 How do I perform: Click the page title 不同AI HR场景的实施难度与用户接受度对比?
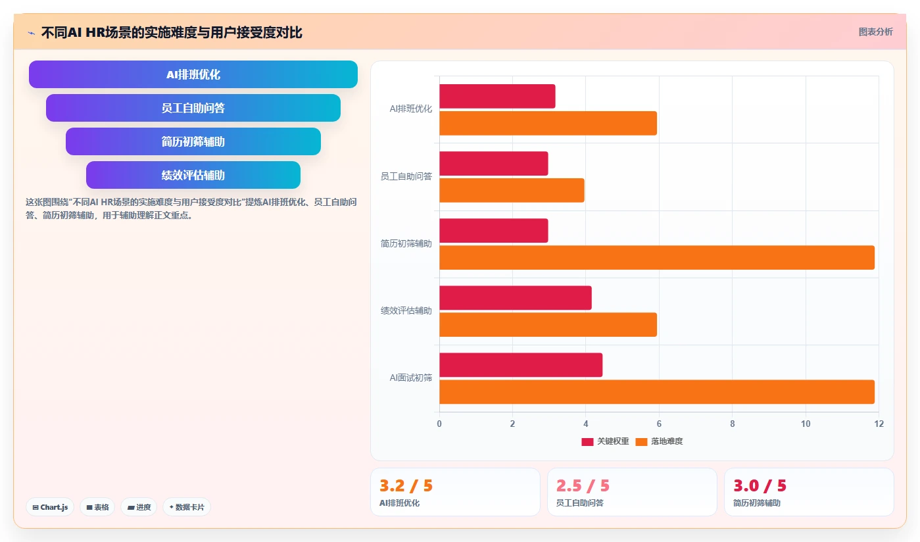coord(172,32)
